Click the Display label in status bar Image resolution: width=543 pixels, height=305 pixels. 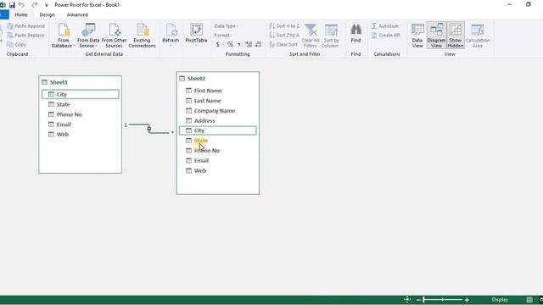[500, 300]
